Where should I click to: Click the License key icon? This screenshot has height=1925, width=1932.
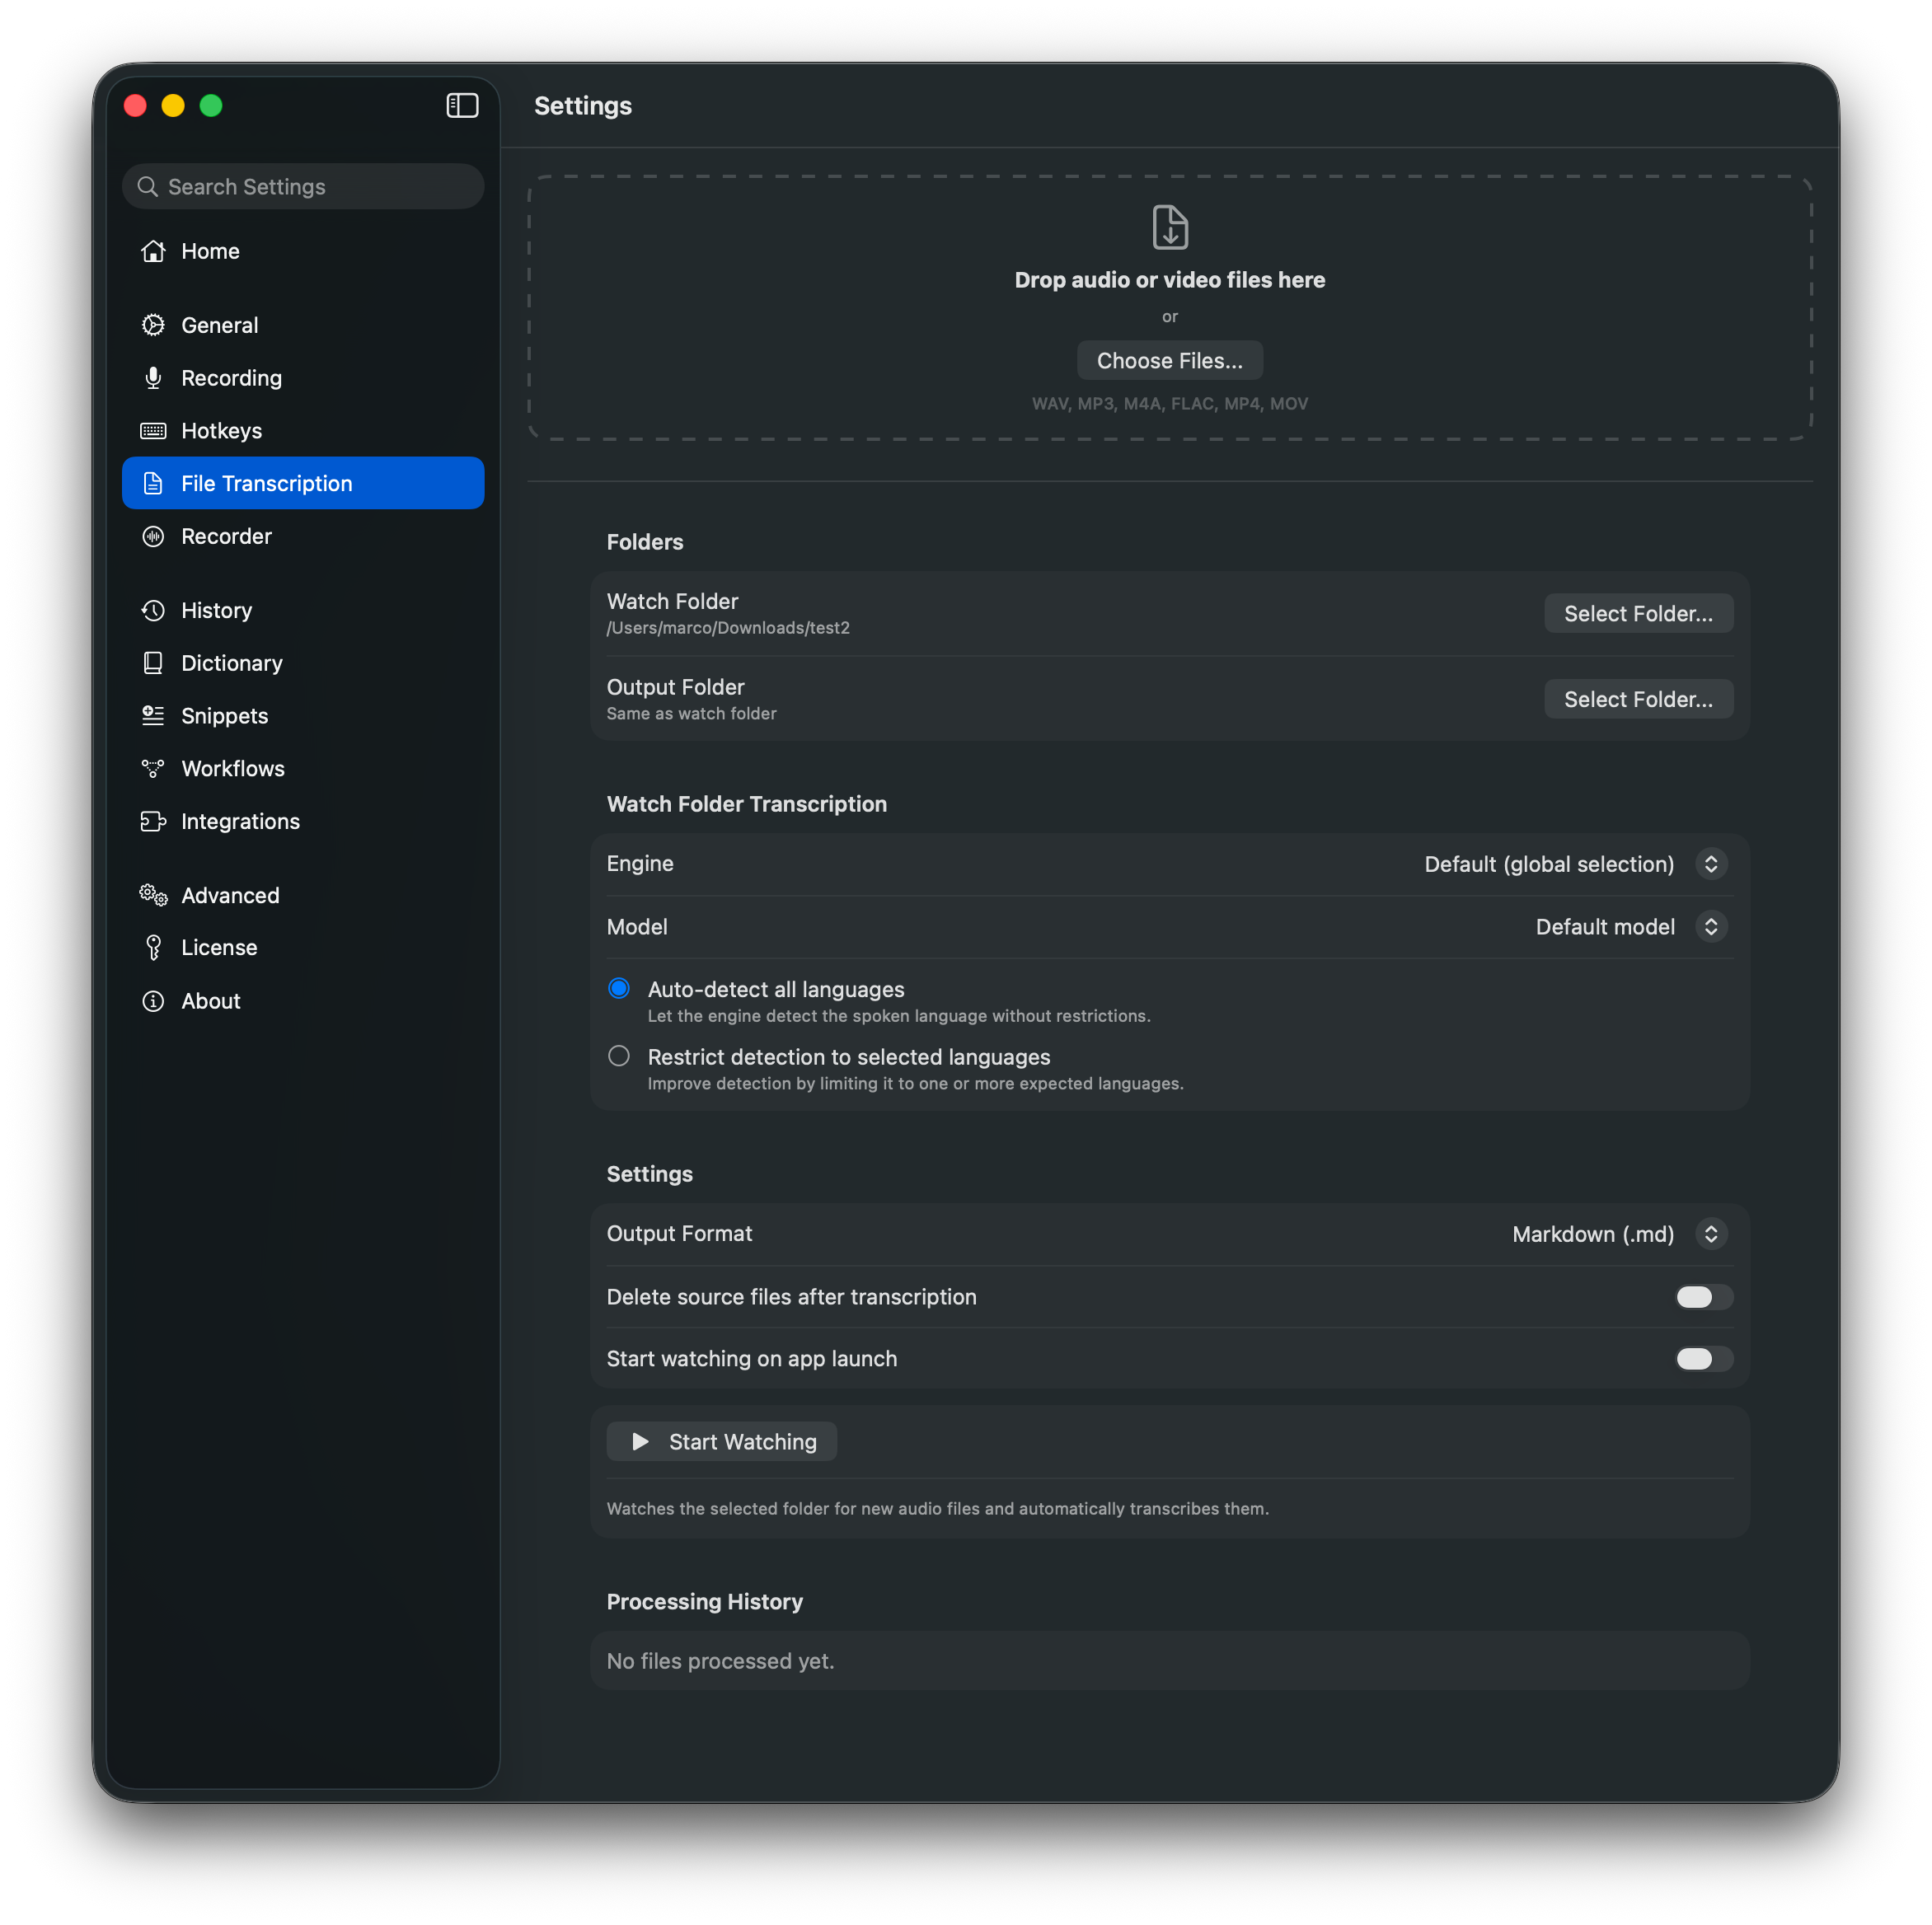pyautogui.click(x=153, y=947)
